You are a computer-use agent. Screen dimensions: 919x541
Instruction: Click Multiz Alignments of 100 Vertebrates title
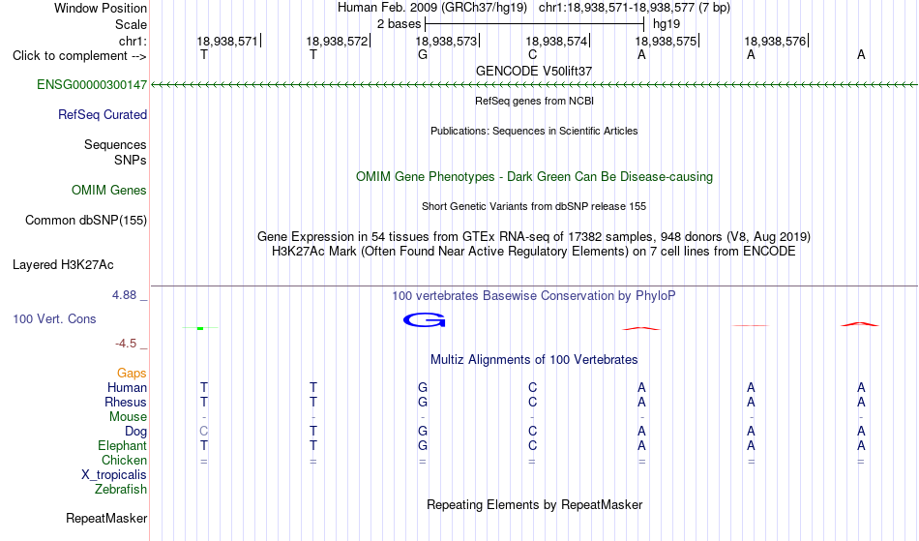pyautogui.click(x=534, y=360)
